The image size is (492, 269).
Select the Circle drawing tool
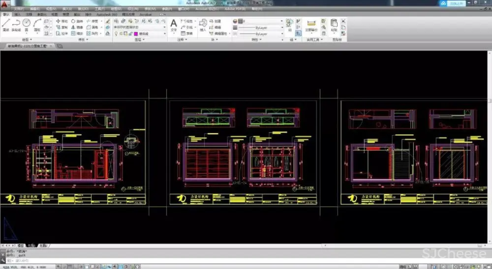click(26, 23)
